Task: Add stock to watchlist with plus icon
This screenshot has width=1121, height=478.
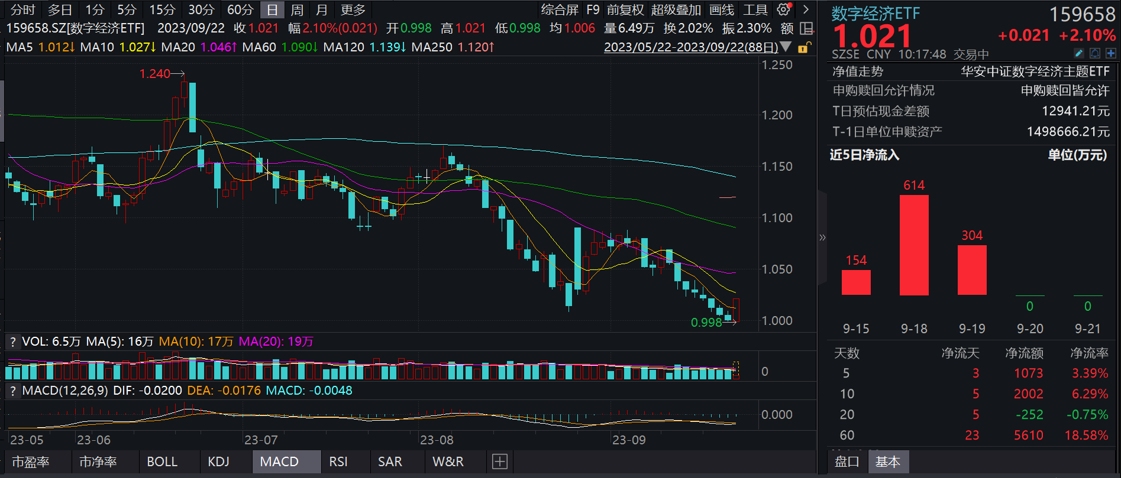Action: click(x=1111, y=54)
